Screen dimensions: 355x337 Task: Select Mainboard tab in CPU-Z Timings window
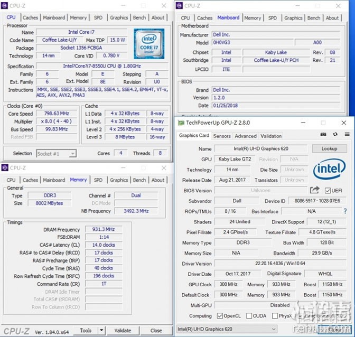tap(54, 180)
